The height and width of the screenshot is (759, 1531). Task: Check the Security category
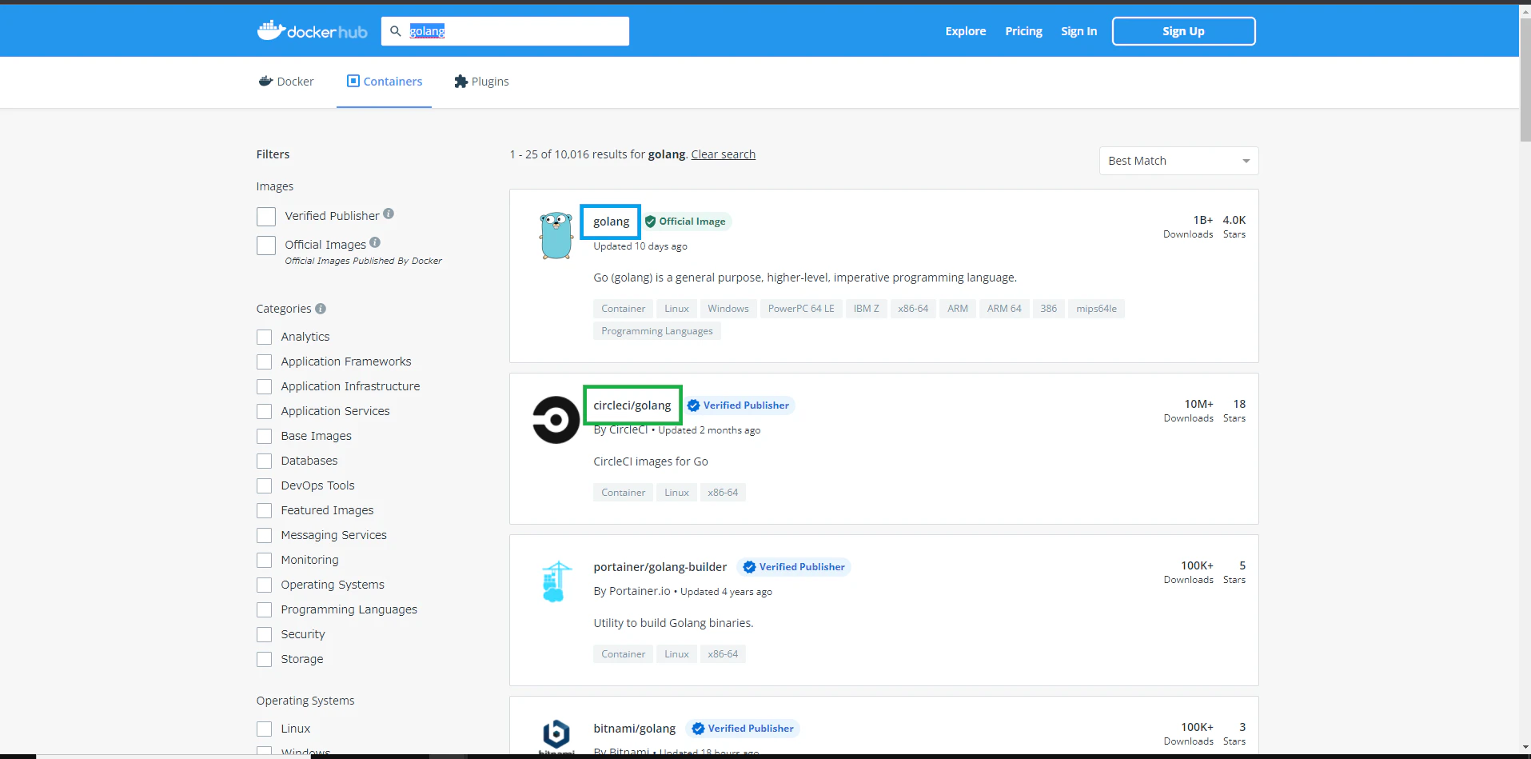(264, 634)
